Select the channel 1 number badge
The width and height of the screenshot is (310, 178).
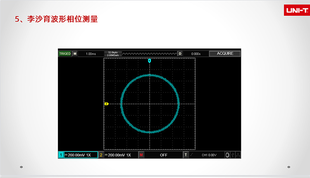[61, 155]
